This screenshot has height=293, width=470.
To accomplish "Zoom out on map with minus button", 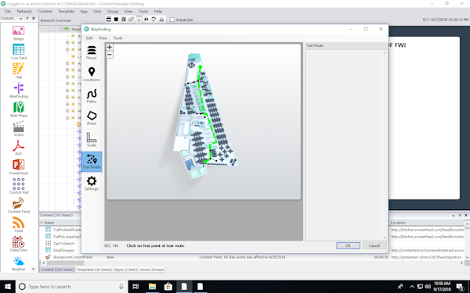I will coord(110,55).
